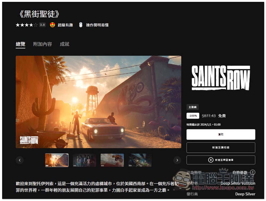Image resolution: width=266 pixels, height=201 pixels.
Task: Click the plus icon on the wishlist button
Action: click(x=211, y=160)
